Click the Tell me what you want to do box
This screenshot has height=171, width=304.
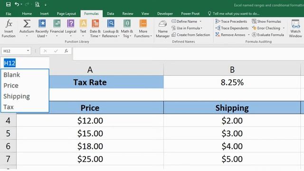point(234,14)
